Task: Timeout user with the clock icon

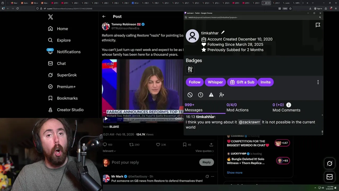Action: click(x=200, y=95)
